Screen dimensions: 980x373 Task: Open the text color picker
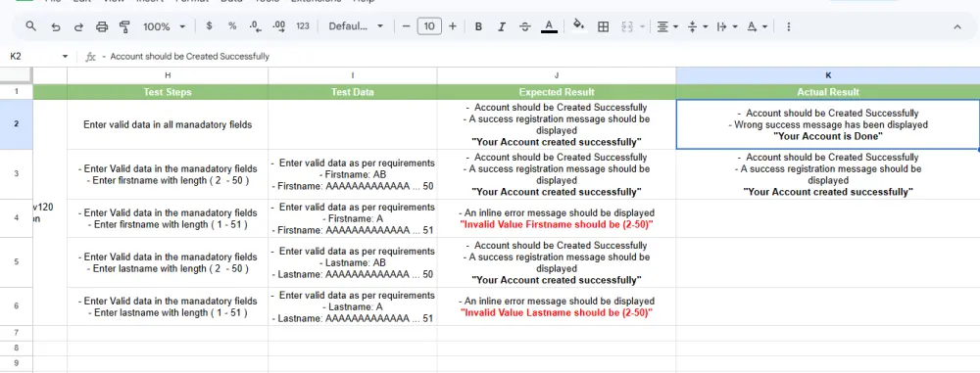[x=549, y=26]
